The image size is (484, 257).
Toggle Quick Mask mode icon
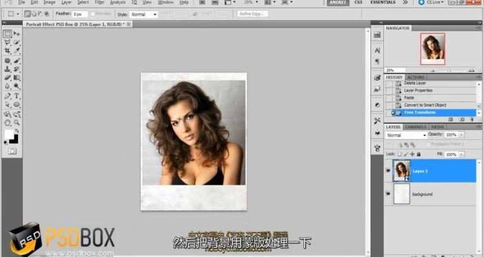coord(12,151)
